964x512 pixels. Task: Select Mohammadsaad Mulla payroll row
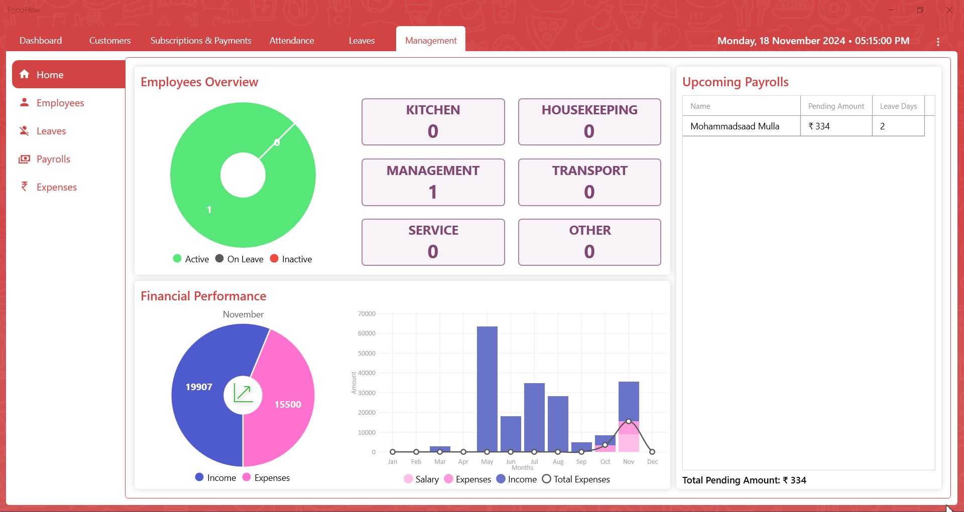tap(803, 126)
